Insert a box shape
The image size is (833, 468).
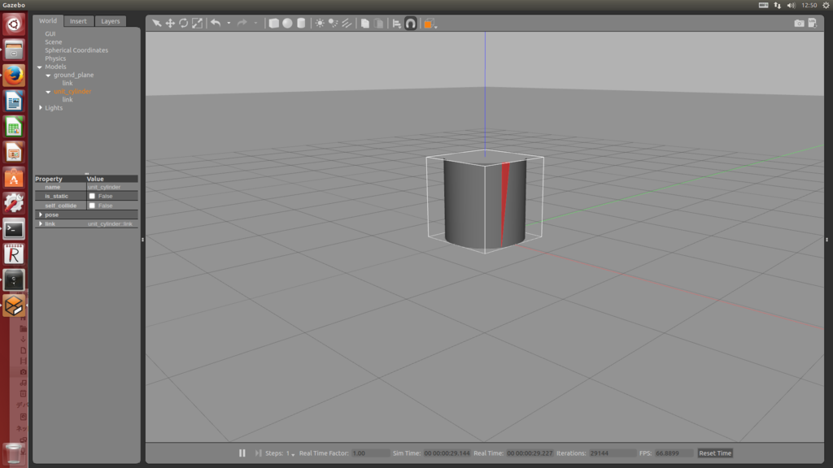point(273,23)
